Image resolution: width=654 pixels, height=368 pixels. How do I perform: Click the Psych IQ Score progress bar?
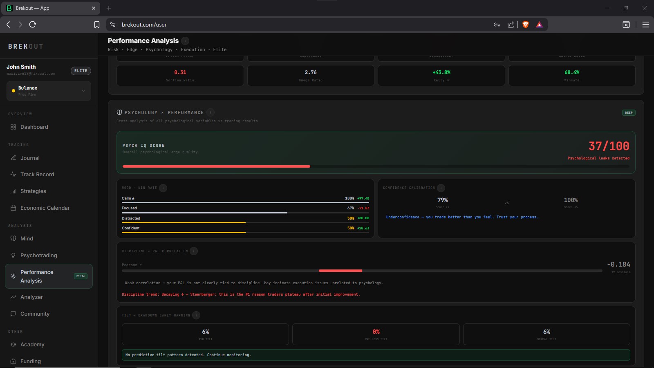click(x=376, y=166)
